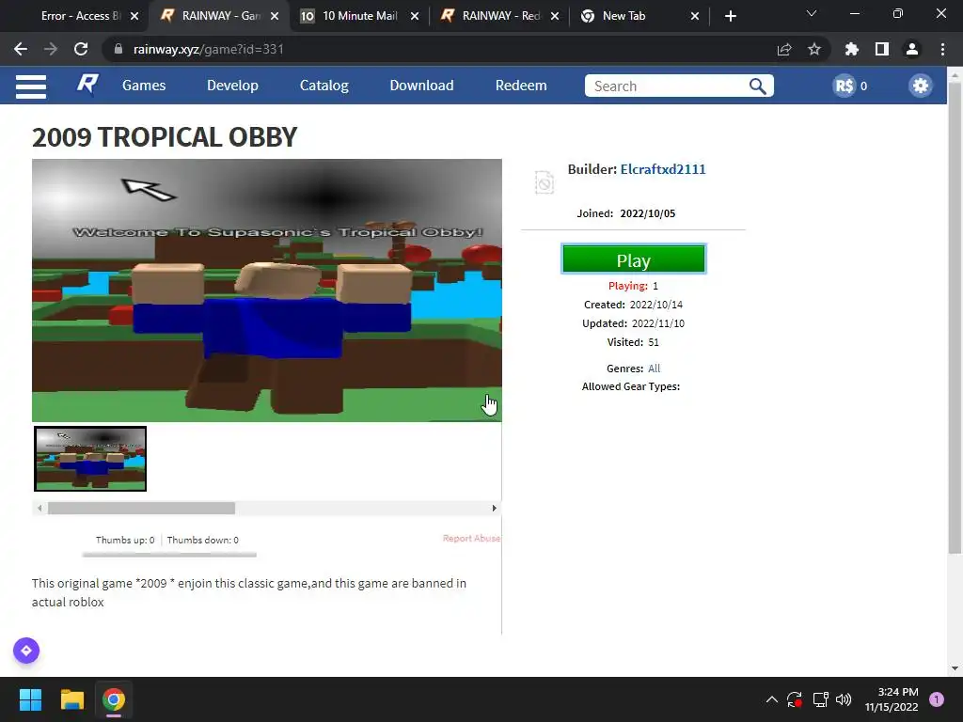Image resolution: width=963 pixels, height=722 pixels.
Task: Reload the current page
Action: coord(81,49)
